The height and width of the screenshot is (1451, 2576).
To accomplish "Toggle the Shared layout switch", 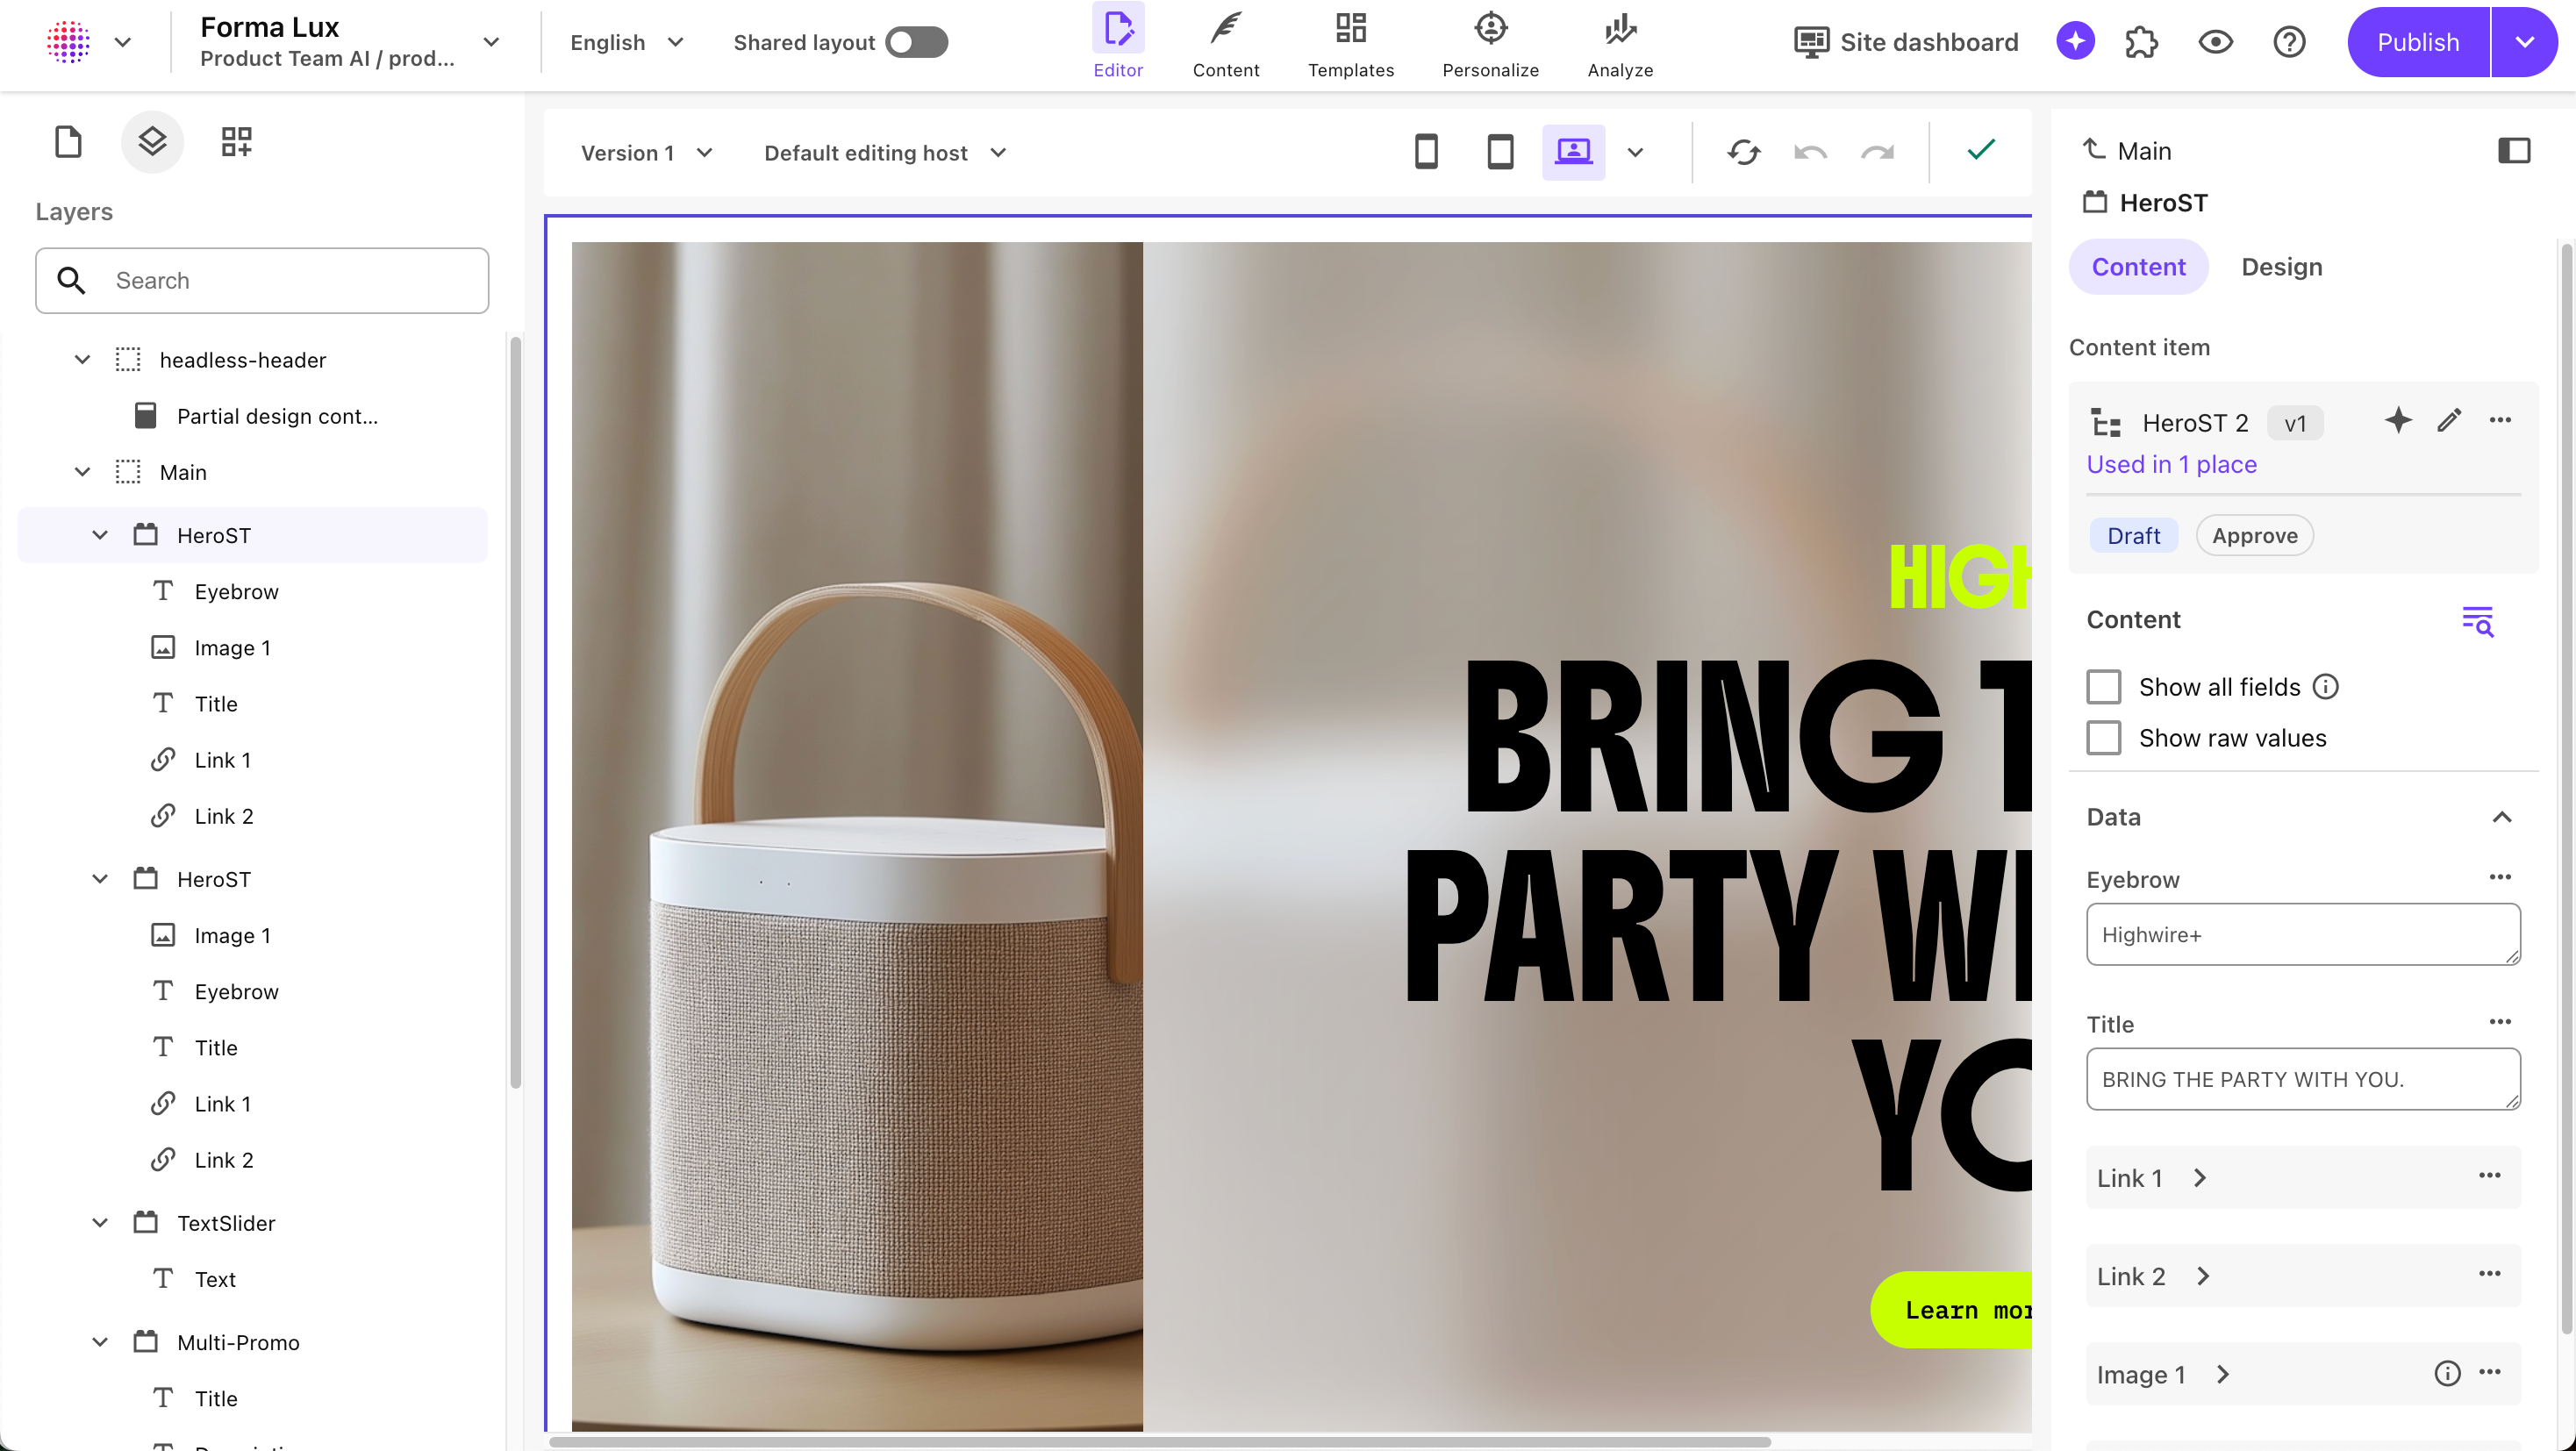I will click(916, 42).
